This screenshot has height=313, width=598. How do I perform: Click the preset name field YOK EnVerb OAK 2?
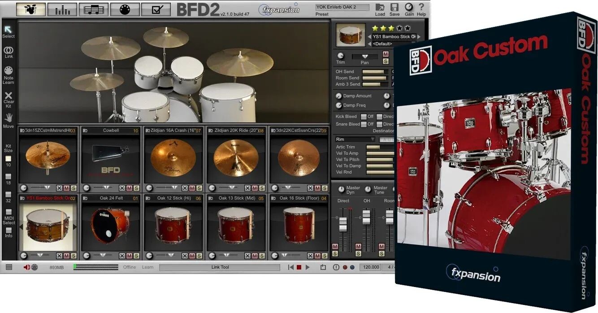342,7
